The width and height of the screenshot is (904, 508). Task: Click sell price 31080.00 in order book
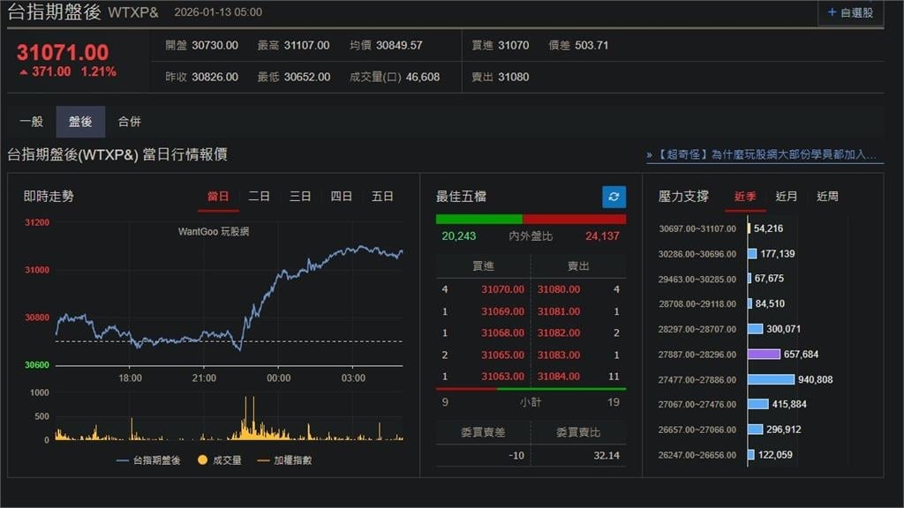click(560, 289)
